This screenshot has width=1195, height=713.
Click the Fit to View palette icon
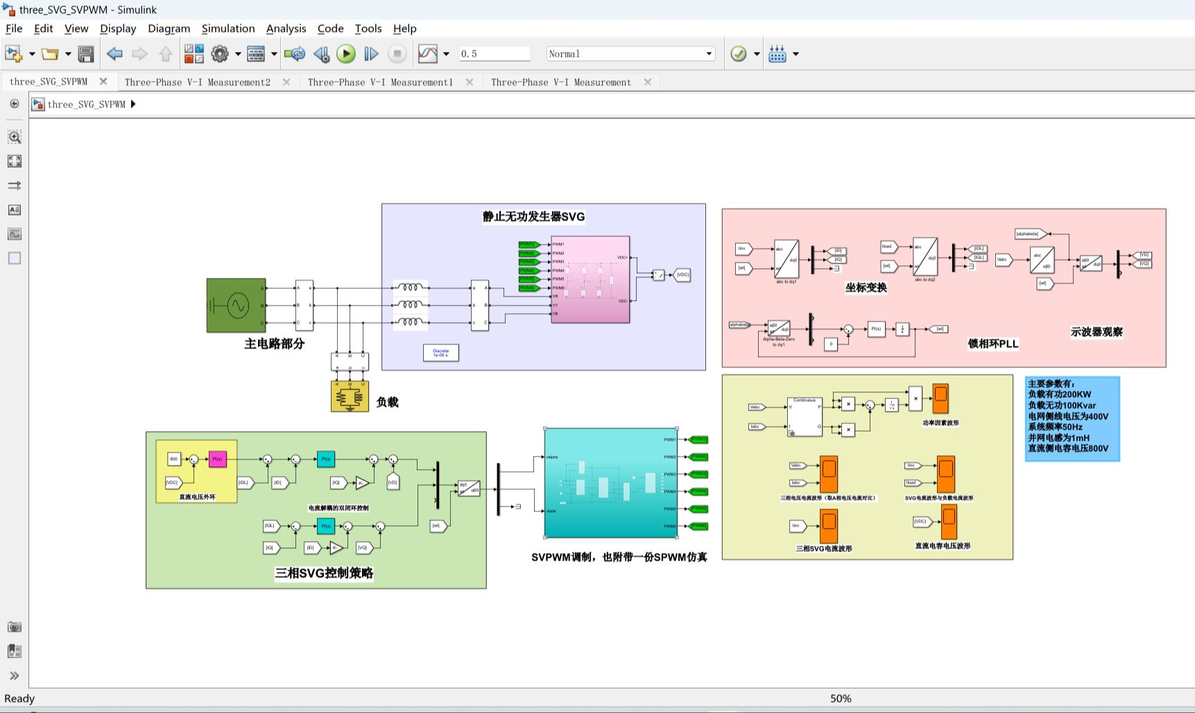pos(15,161)
